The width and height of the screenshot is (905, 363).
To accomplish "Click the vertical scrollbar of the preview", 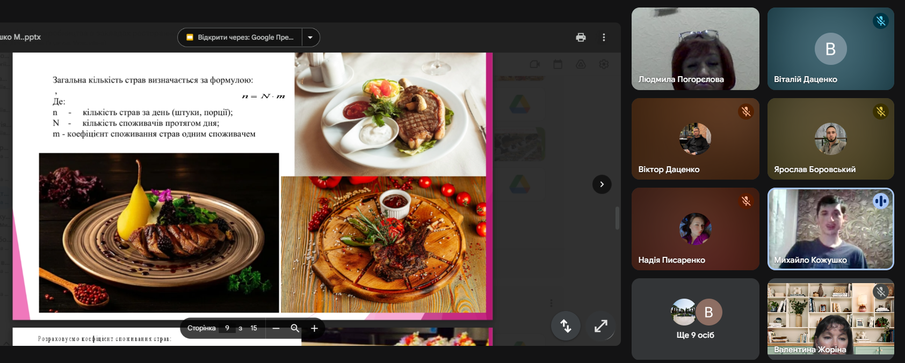I will (617, 218).
